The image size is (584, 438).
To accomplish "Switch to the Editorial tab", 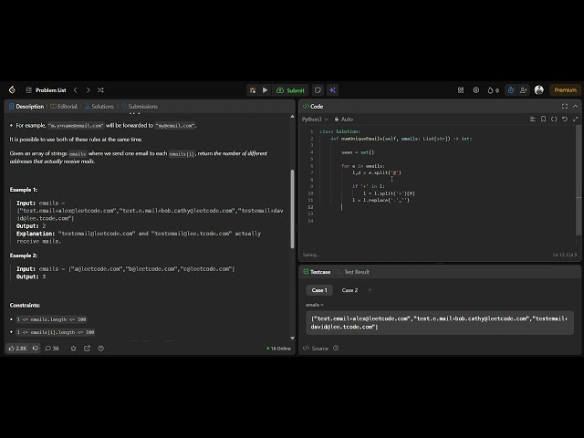I will pyautogui.click(x=64, y=107).
